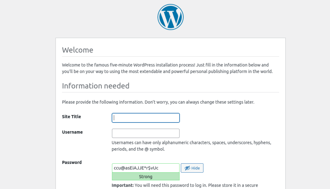Click the five-minute installation intro paragraph
Screen dimensions: 330x189
(x=167, y=68)
